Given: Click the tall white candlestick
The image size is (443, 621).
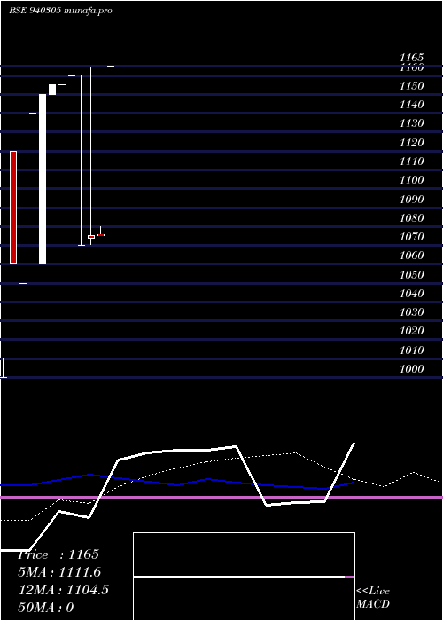Looking at the screenshot, I should point(43,179).
